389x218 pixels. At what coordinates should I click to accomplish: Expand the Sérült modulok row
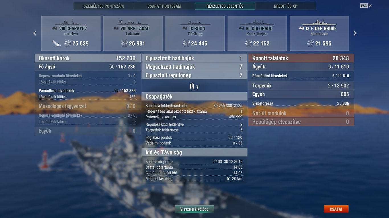click(301, 113)
